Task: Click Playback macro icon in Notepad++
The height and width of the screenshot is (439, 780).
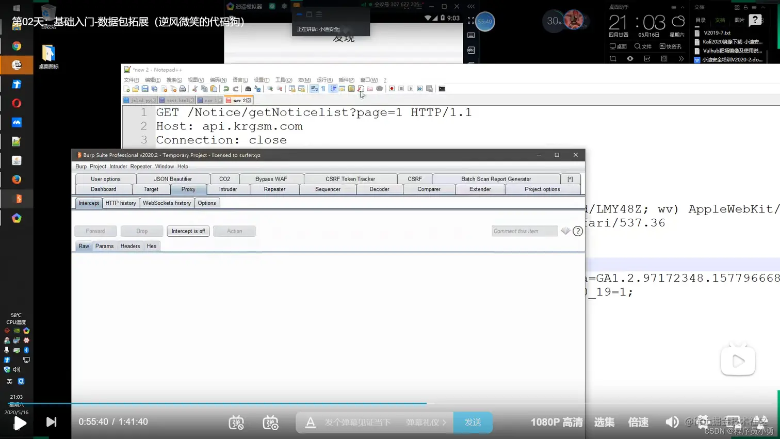Action: (411, 89)
